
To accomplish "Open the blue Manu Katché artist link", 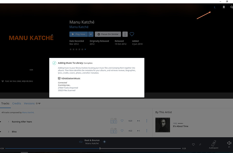I will click(79, 27).
